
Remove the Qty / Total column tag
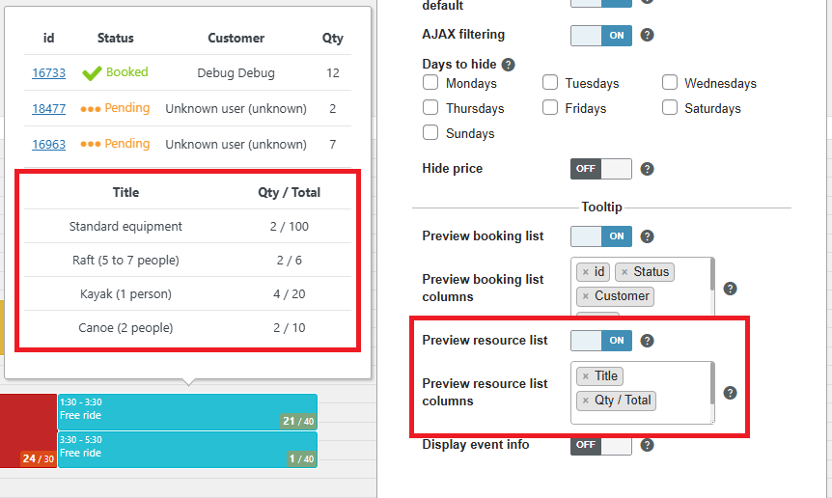(586, 401)
